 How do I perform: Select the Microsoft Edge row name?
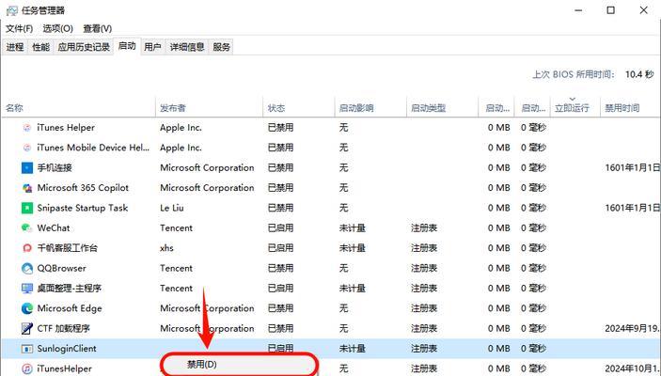click(70, 308)
